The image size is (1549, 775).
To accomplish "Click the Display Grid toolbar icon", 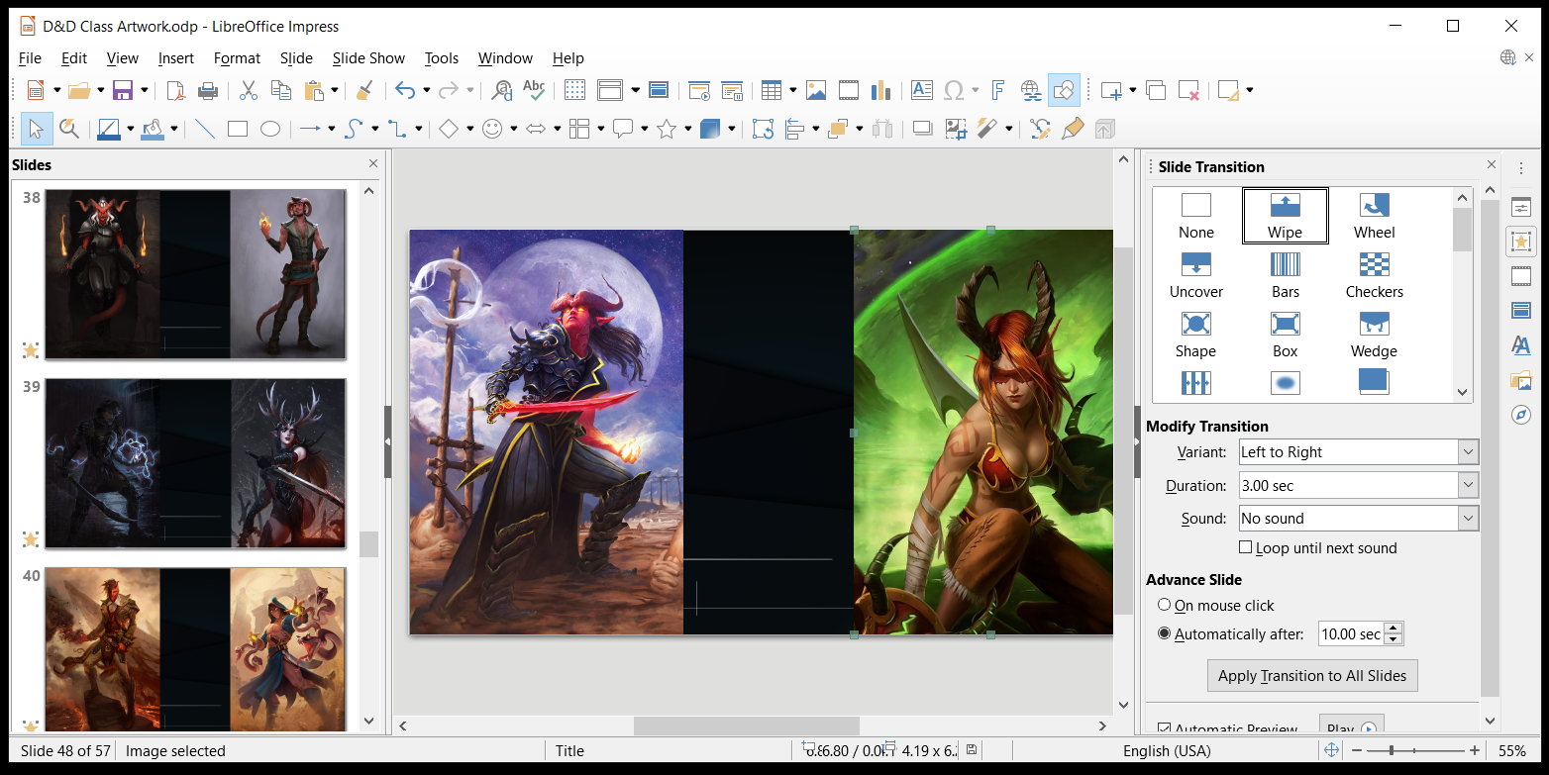I will click(x=574, y=90).
